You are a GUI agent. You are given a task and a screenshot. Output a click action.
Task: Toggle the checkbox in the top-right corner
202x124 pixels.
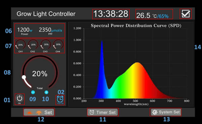[186, 14]
